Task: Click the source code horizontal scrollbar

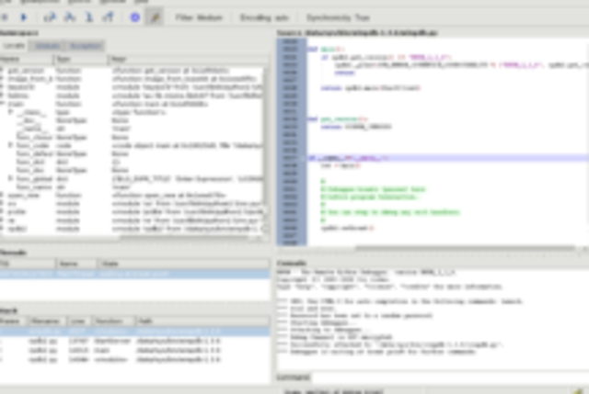Action: coord(465,249)
